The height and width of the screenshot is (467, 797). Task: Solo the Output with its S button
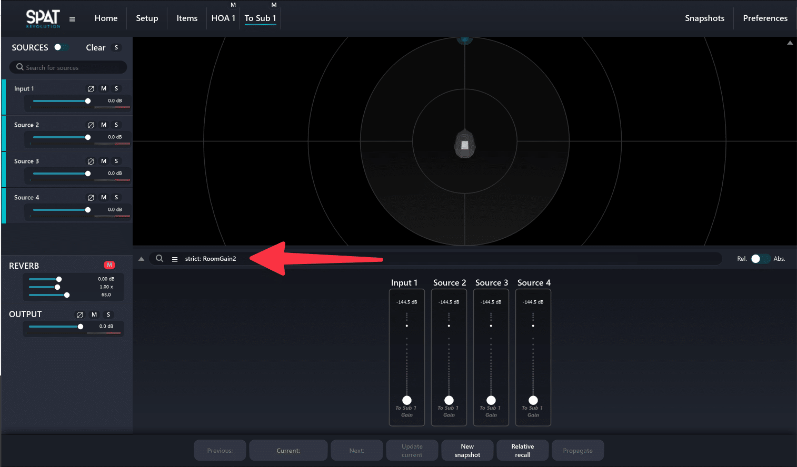[108, 315]
